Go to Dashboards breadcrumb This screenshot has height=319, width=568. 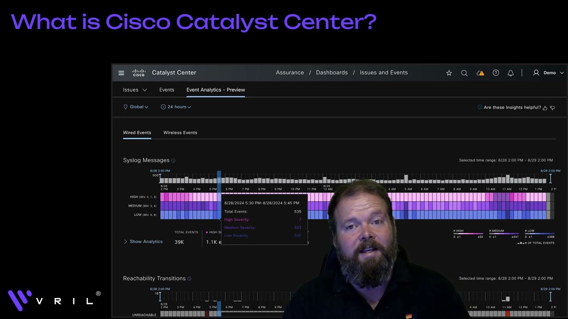332,73
